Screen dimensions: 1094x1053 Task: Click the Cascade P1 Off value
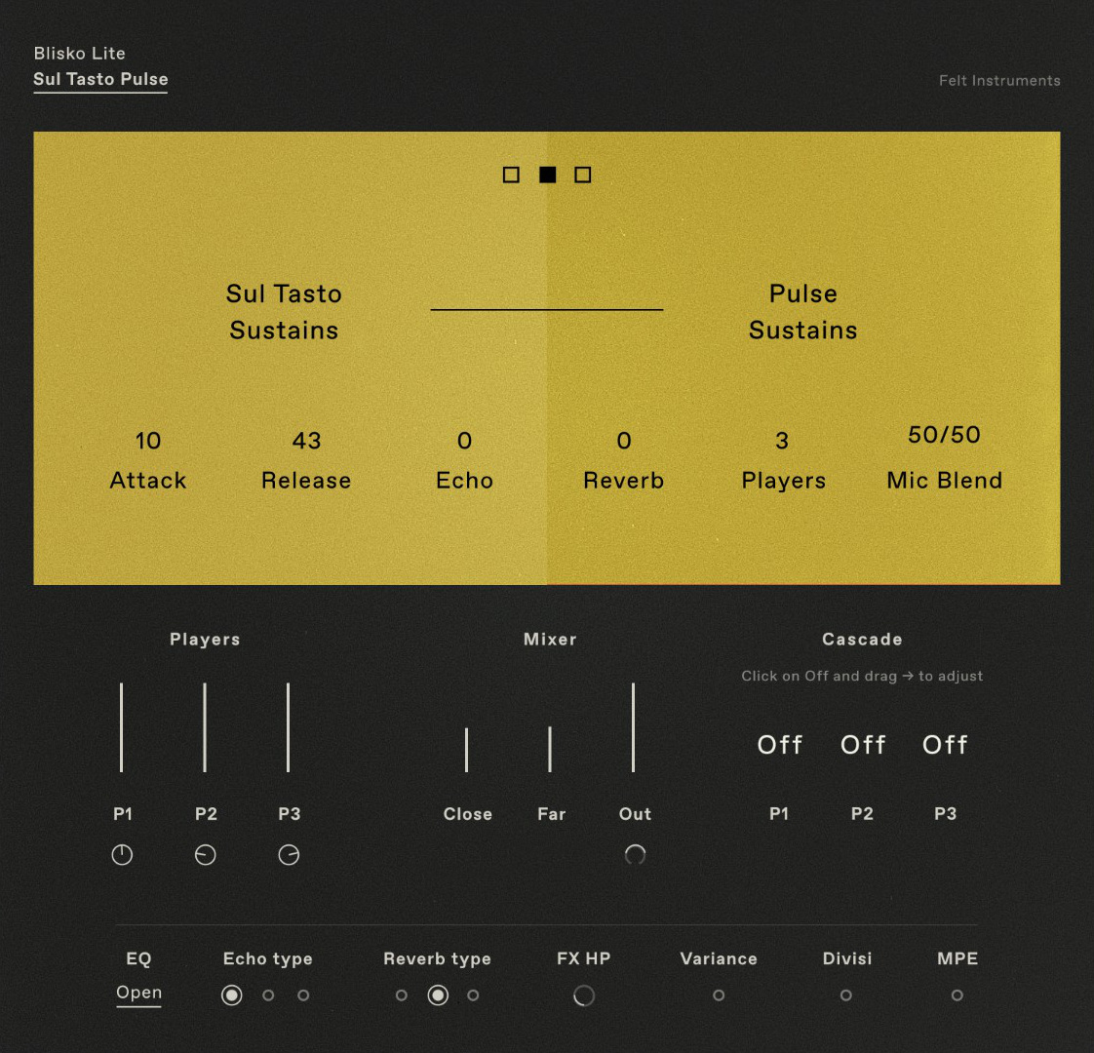[x=780, y=745]
